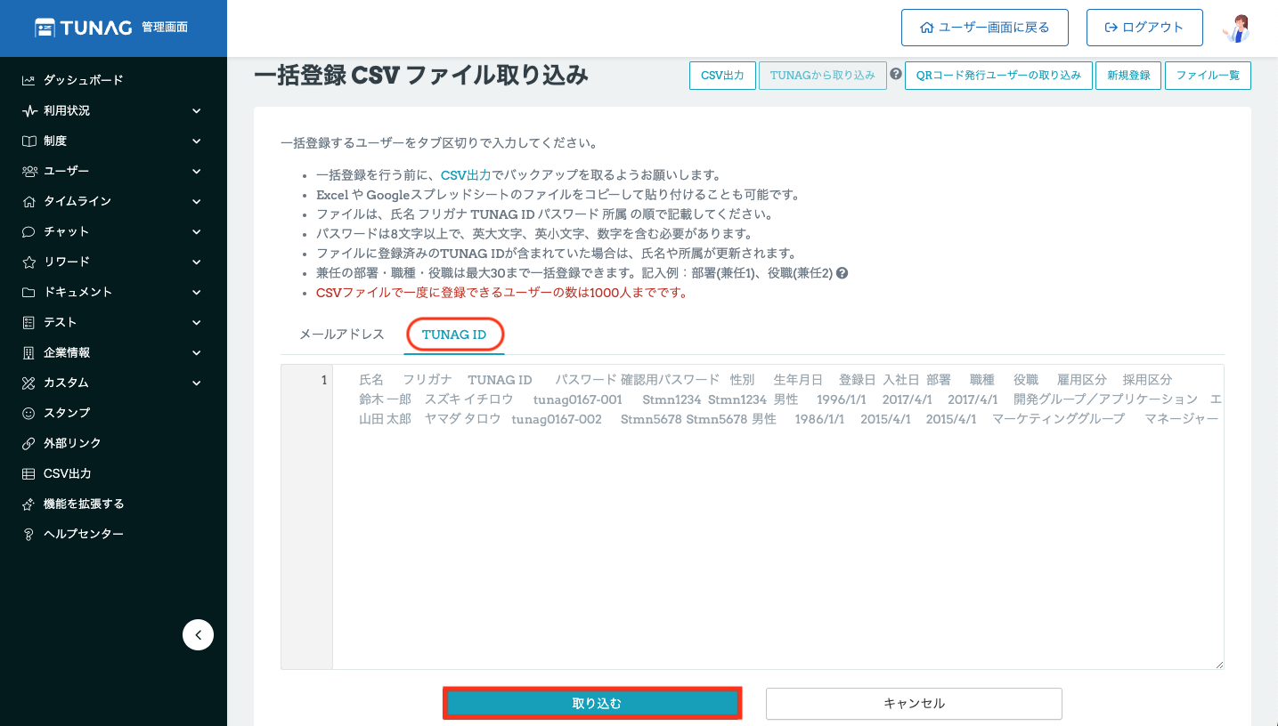
Task: Click the リワード star icon
Action: (28, 262)
